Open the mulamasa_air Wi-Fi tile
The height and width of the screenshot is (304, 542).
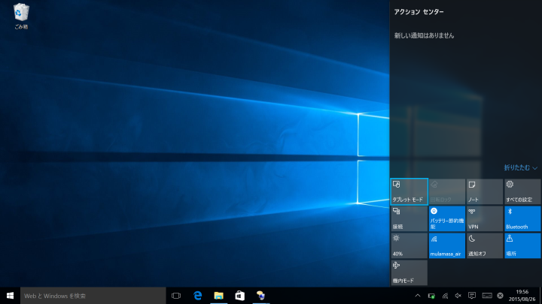point(446,245)
